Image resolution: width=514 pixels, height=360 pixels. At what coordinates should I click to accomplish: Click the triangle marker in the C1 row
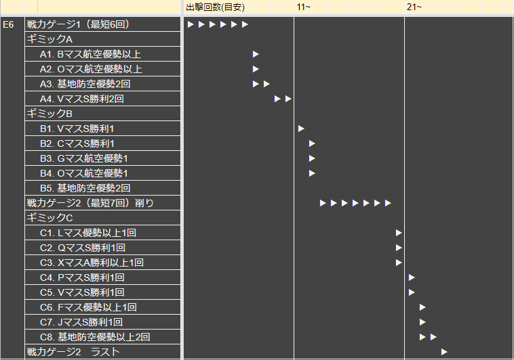point(399,233)
